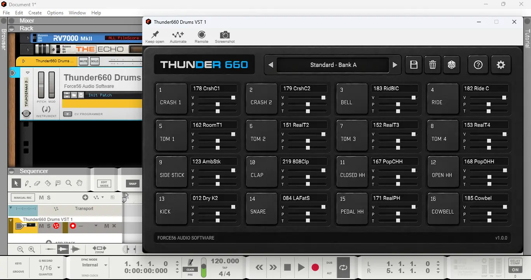The width and height of the screenshot is (531, 280).
Task: Mute the Thunder660 Drums VST 1 track
Action: (x=42, y=226)
